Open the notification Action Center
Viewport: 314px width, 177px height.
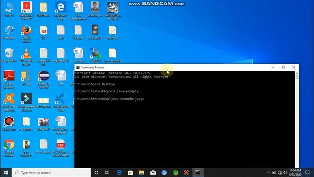pyautogui.click(x=308, y=173)
